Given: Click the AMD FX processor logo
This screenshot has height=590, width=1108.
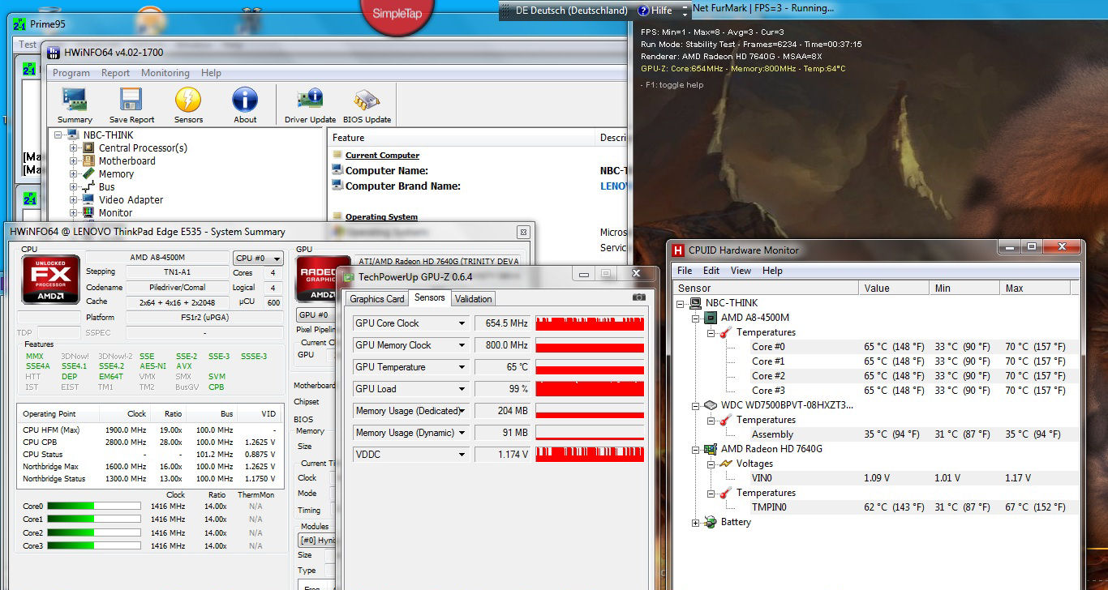Looking at the screenshot, I should pos(50,280).
